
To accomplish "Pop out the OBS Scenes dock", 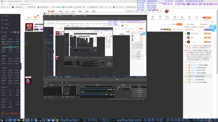I will 60,85.
